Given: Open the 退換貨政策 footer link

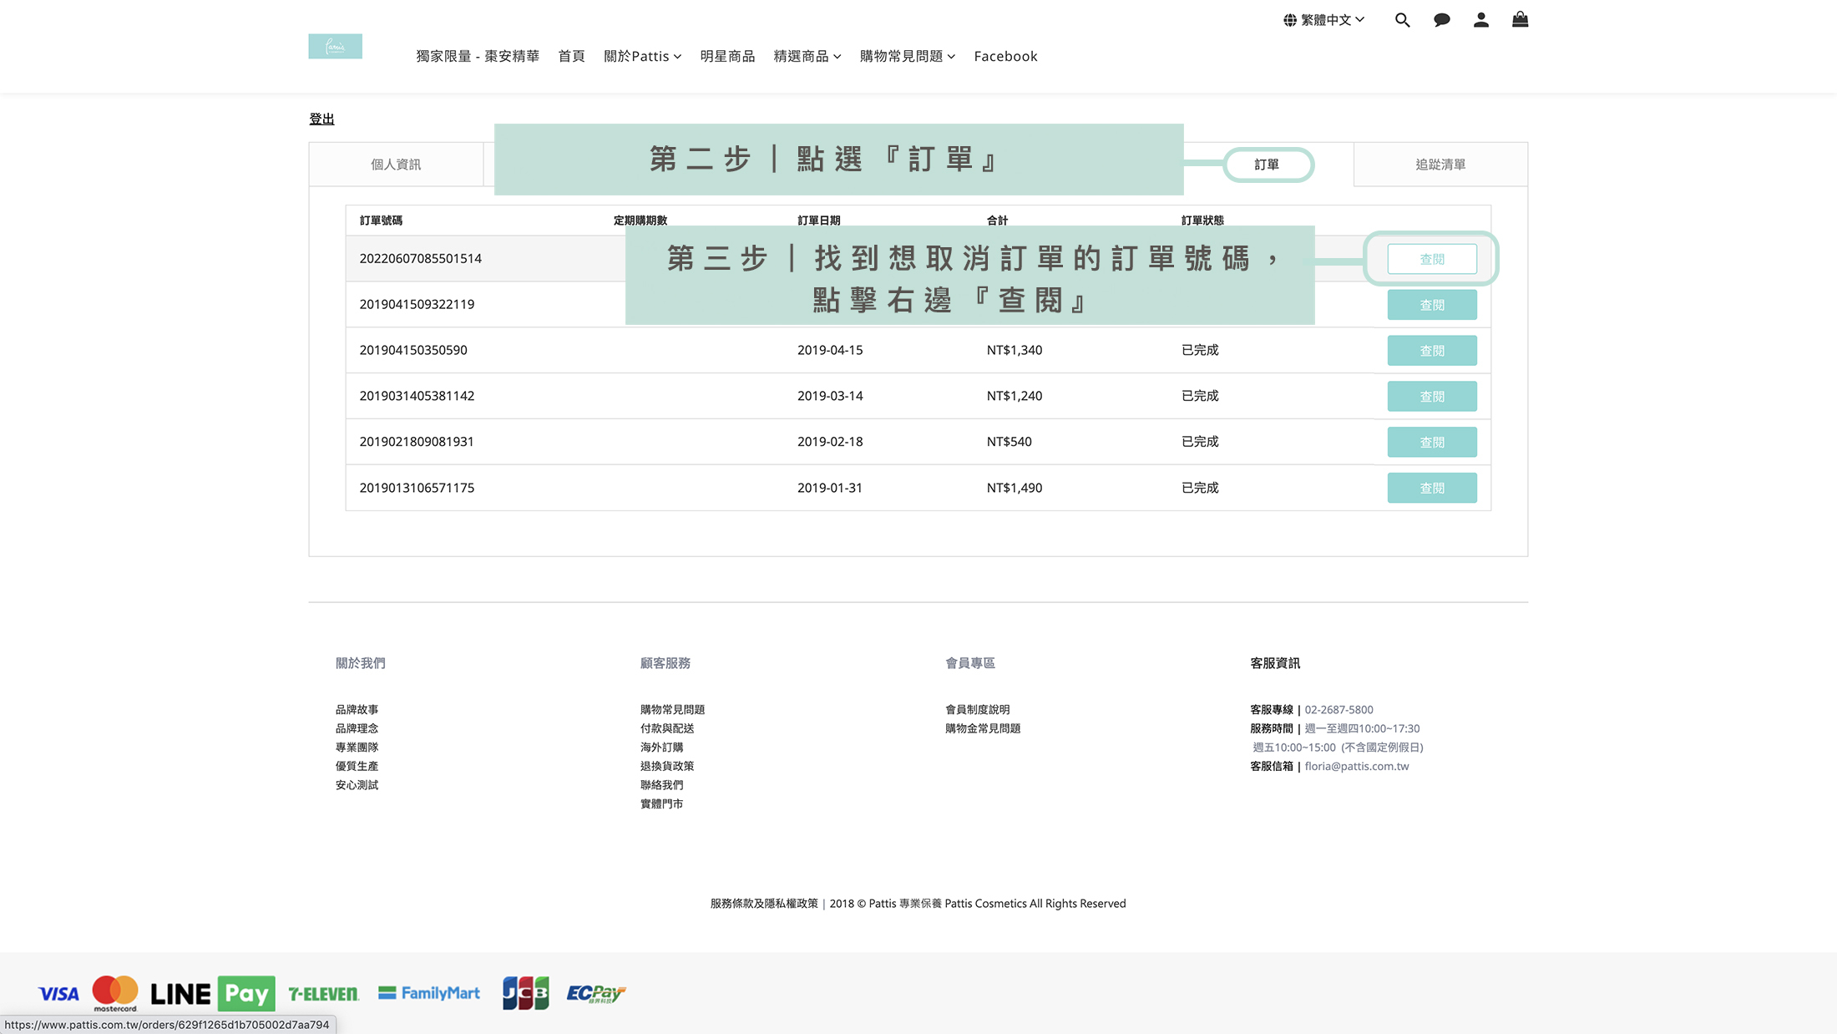Looking at the screenshot, I should pyautogui.click(x=666, y=766).
